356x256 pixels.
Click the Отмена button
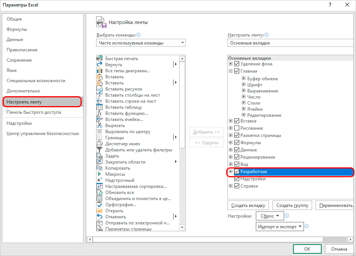(x=339, y=249)
